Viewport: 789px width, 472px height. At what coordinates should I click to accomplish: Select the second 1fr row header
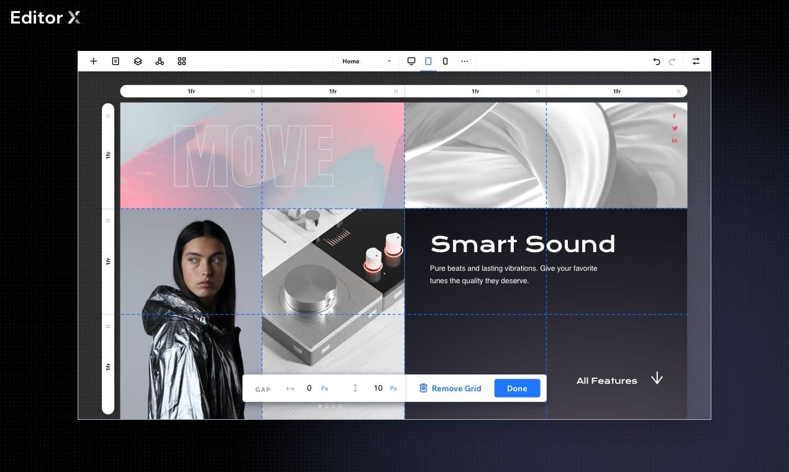(x=108, y=261)
